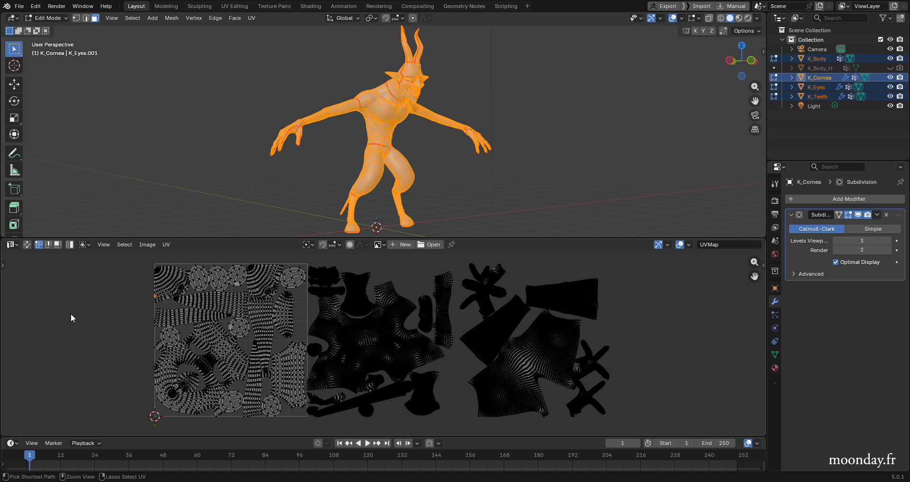Activate the Move tool
Screen dimensions: 910x482
[14, 84]
